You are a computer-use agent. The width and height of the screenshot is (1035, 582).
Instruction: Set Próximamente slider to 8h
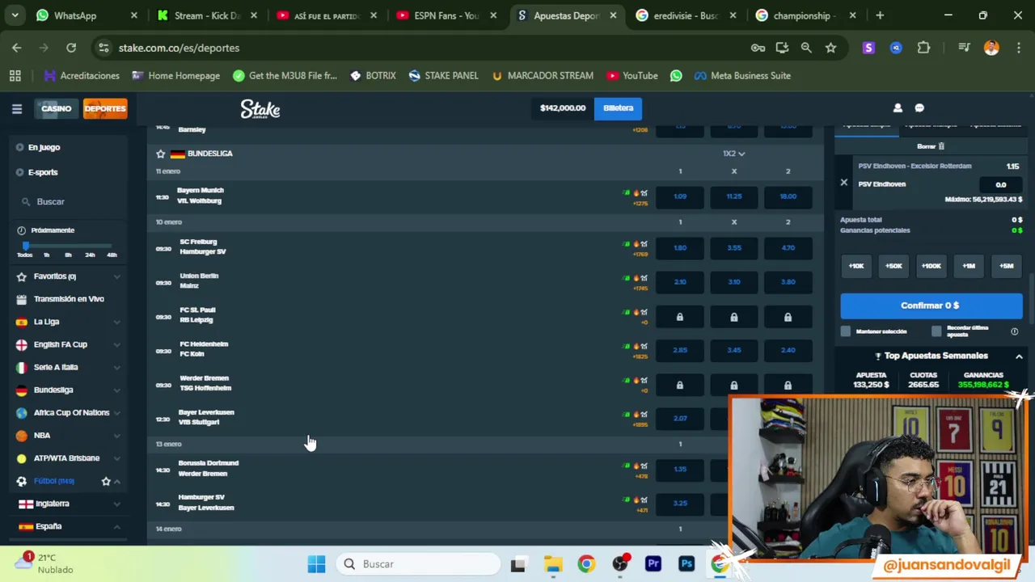tap(68, 255)
